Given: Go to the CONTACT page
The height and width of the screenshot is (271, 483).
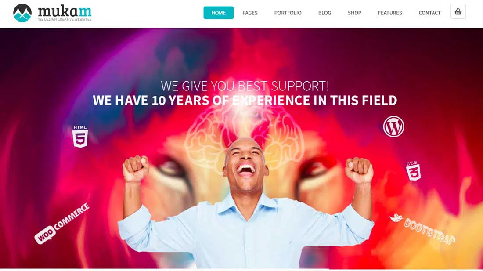Looking at the screenshot, I should pos(430,13).
